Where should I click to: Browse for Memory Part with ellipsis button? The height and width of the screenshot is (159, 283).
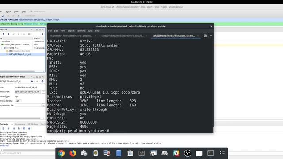pyautogui.click(x=43, y=92)
